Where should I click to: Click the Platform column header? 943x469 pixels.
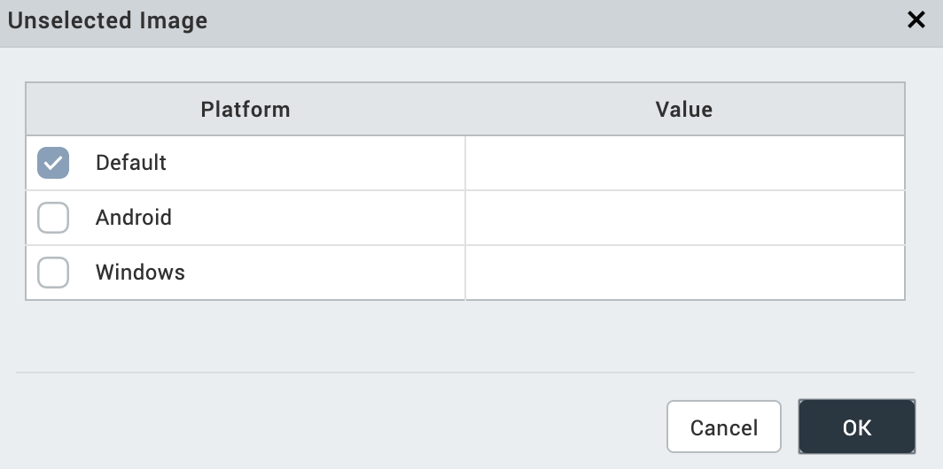pyautogui.click(x=245, y=110)
